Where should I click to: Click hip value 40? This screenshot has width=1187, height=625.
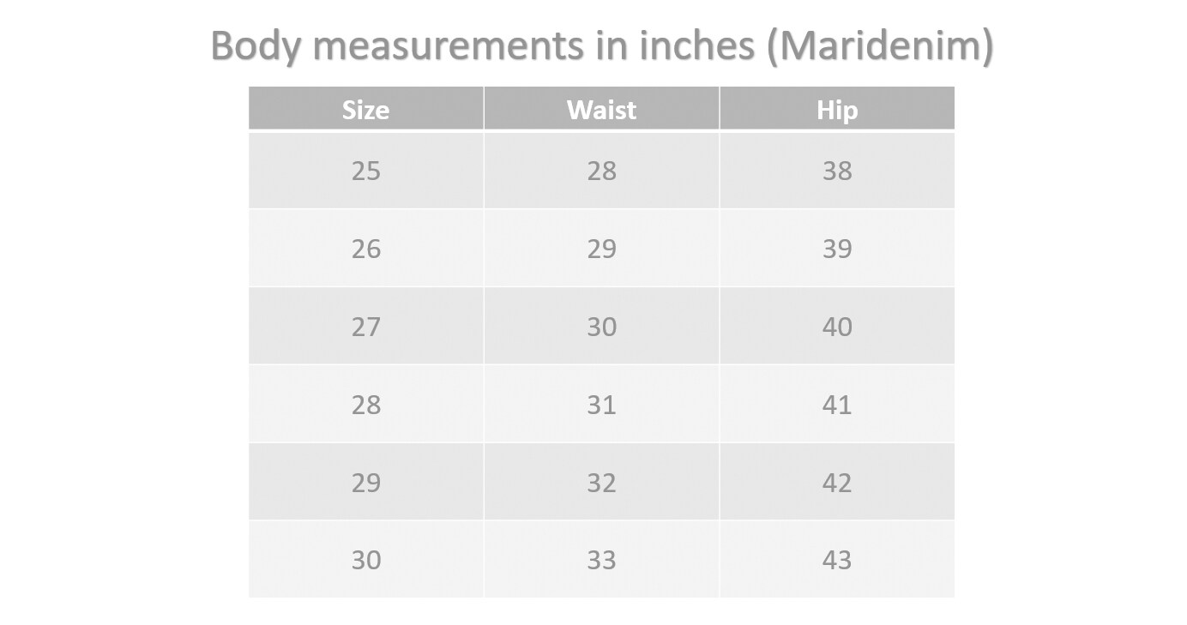tap(837, 327)
